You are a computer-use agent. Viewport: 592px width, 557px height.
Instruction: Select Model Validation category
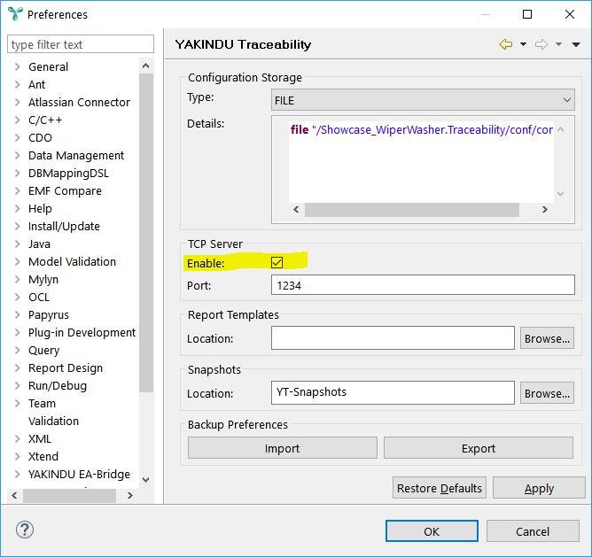[72, 261]
